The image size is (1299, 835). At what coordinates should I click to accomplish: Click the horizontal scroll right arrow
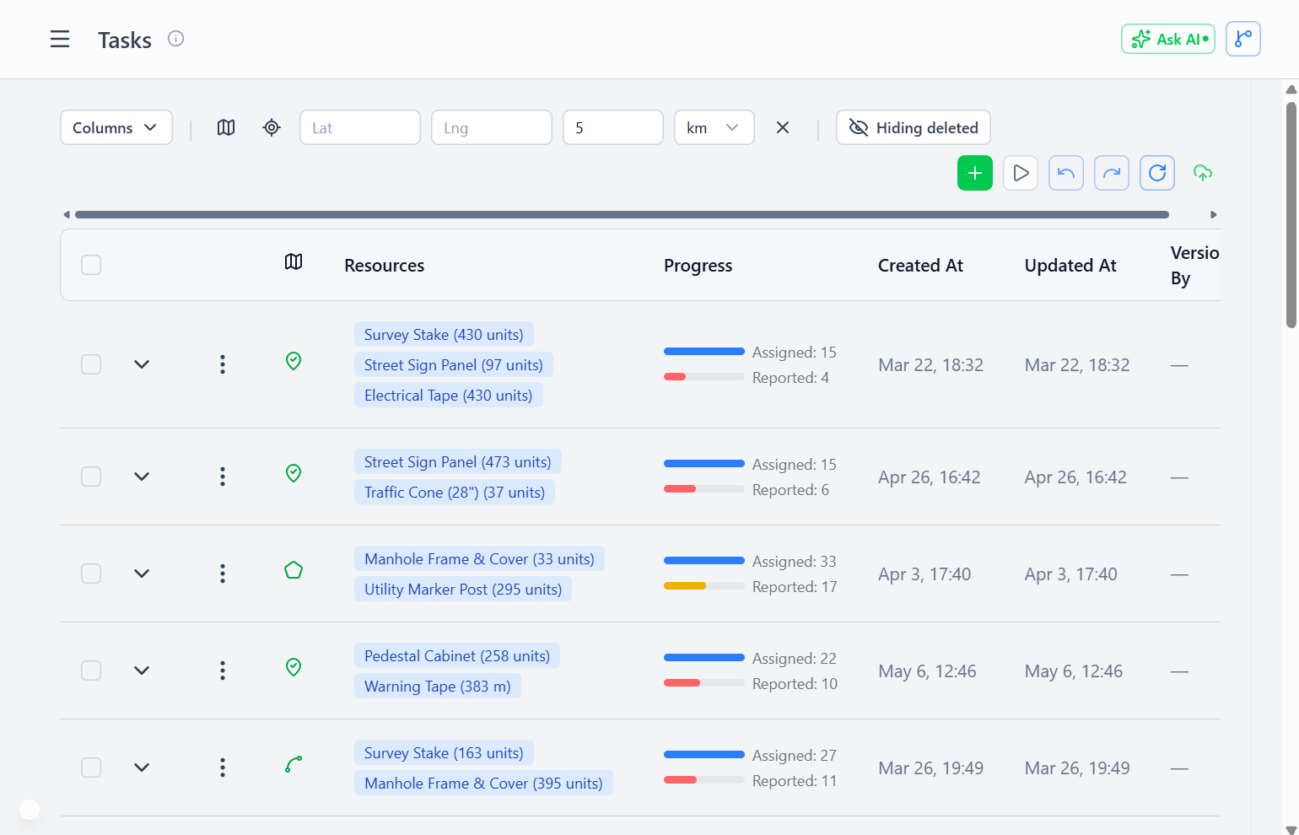coord(1214,214)
